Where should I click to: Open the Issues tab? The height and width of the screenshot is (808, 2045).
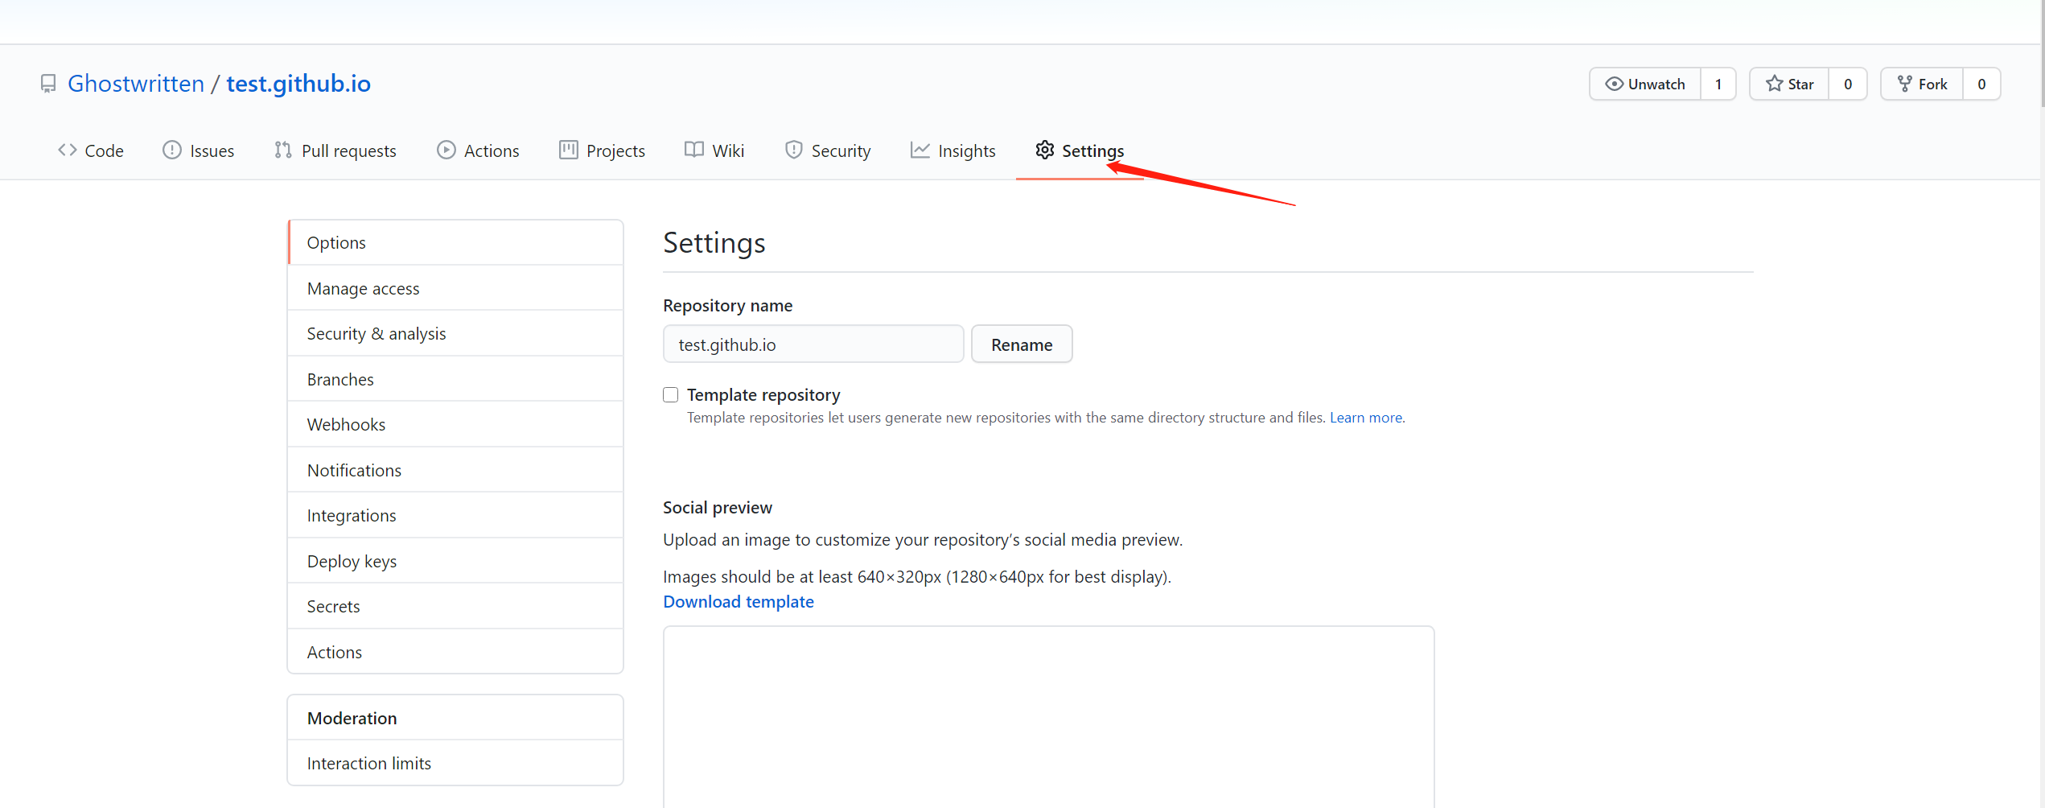coord(199,150)
